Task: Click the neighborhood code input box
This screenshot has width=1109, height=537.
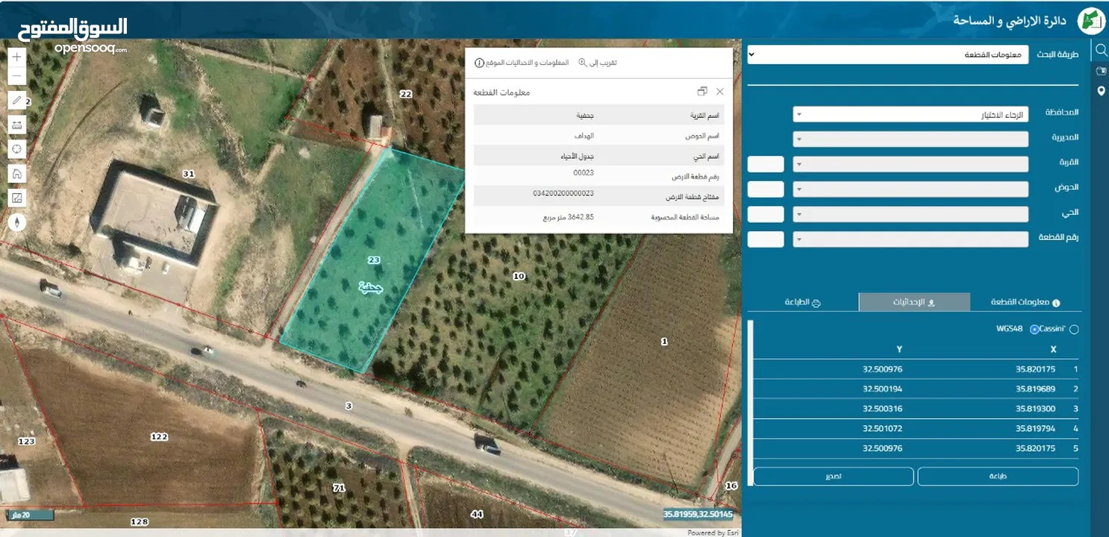Action: (766, 214)
